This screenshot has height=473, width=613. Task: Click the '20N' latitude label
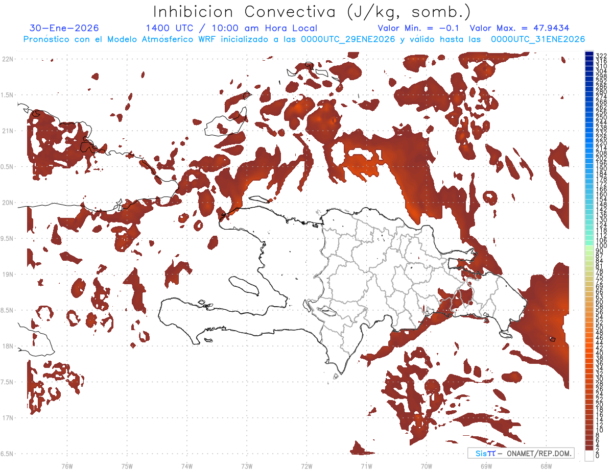pyautogui.click(x=7, y=203)
